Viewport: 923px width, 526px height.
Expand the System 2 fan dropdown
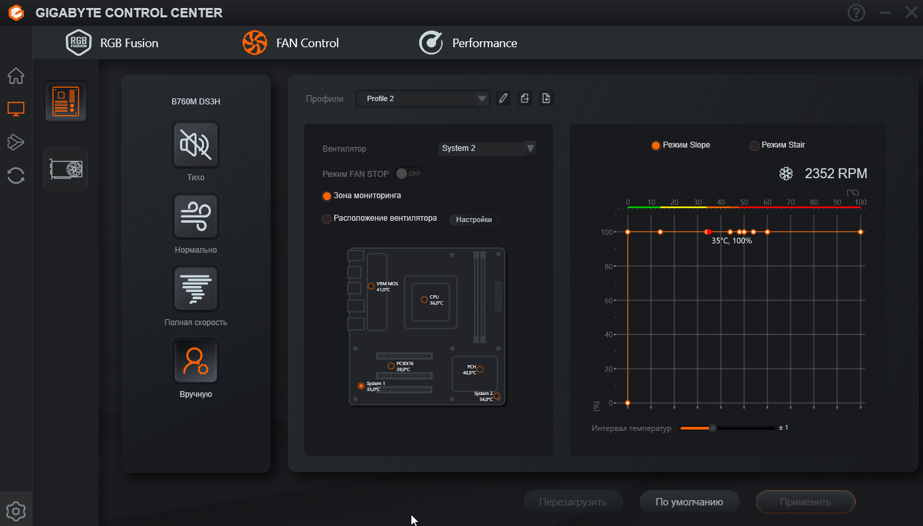487,148
